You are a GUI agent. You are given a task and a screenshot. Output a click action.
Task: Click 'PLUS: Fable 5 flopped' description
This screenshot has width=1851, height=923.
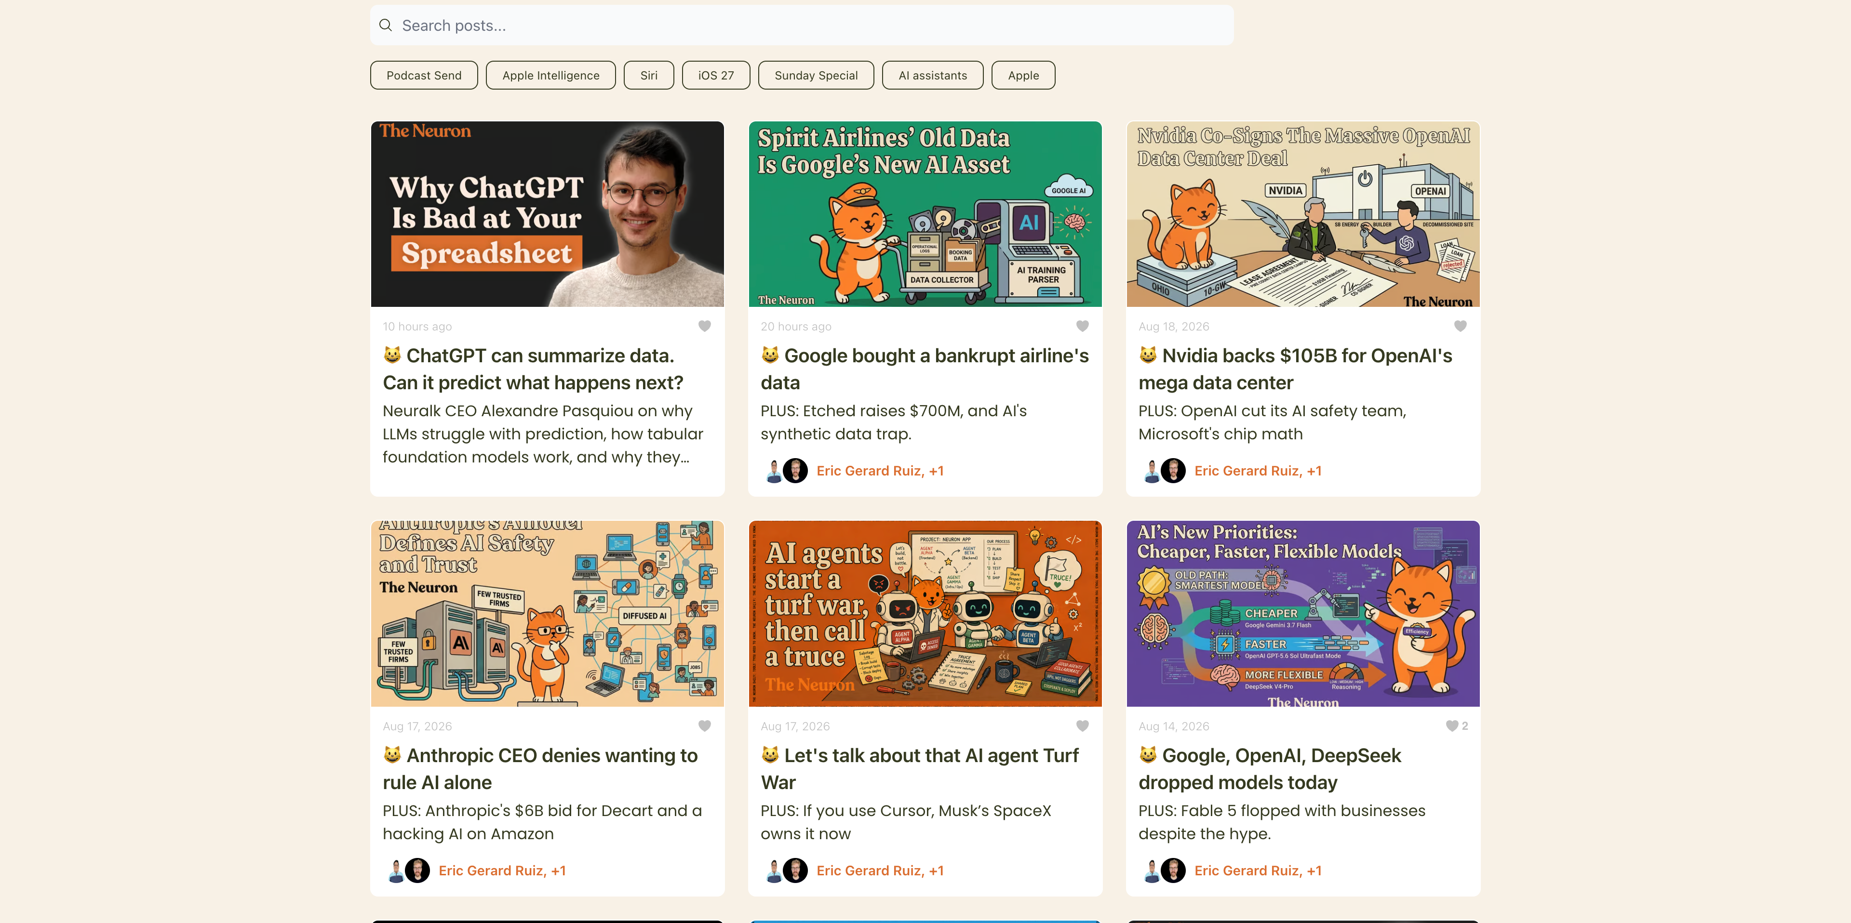click(1282, 822)
